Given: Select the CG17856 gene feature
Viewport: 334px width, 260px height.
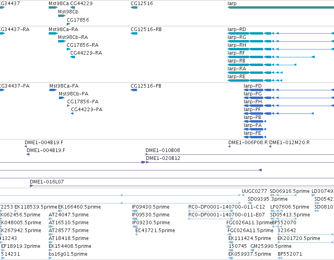Looking at the screenshot, I should coord(68,24).
